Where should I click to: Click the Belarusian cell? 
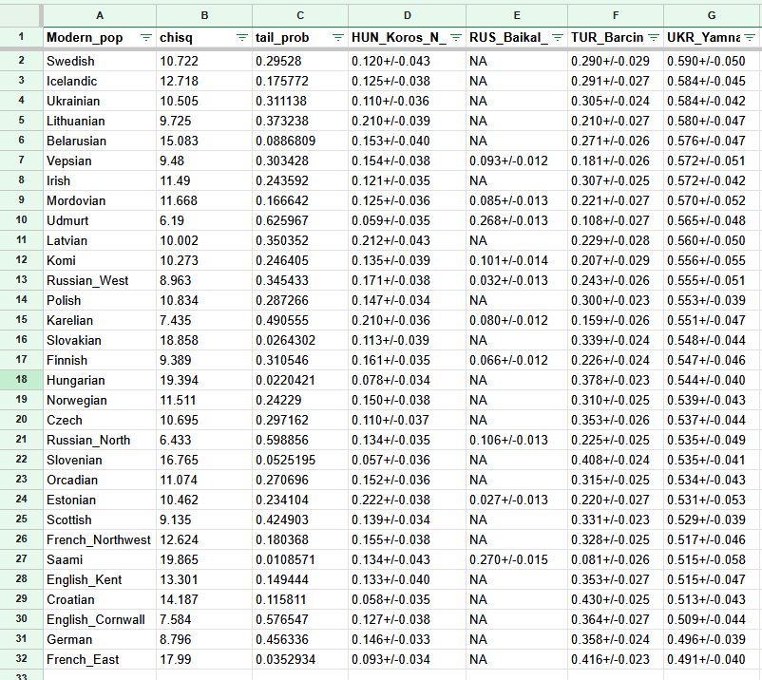100,141
